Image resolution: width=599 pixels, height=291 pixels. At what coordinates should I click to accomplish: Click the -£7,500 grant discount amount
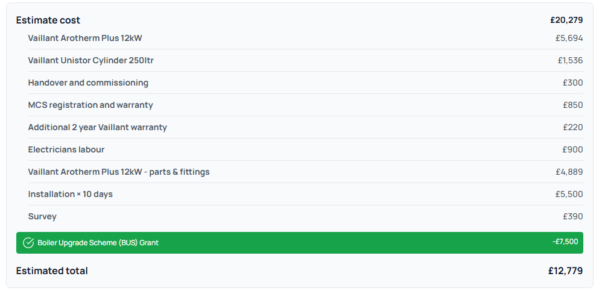(565, 242)
